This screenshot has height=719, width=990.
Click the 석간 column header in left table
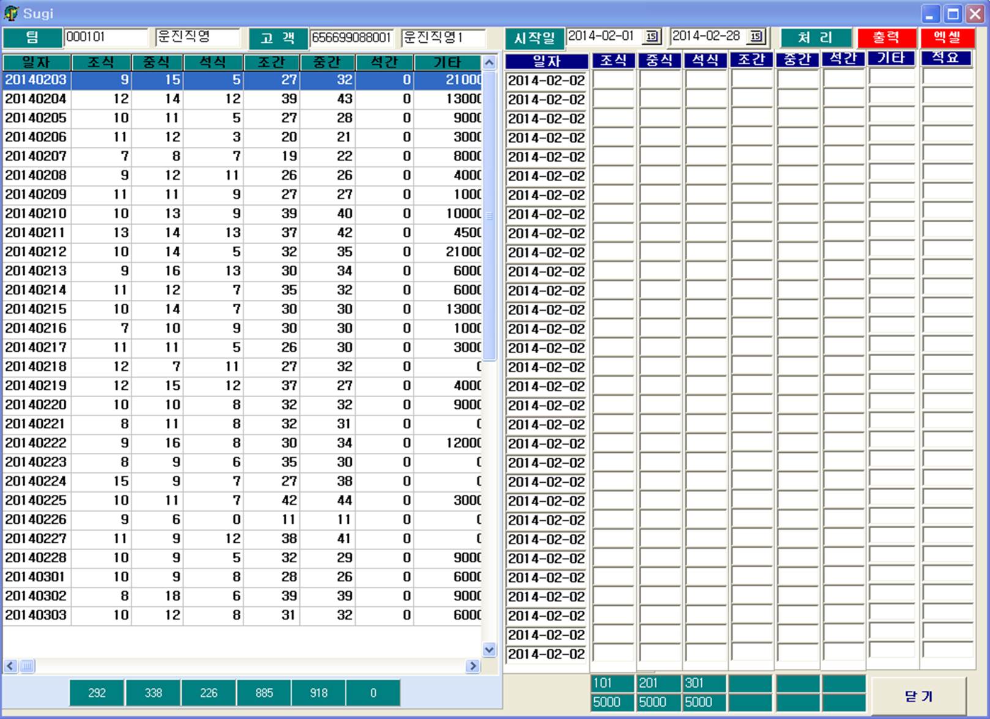point(384,62)
